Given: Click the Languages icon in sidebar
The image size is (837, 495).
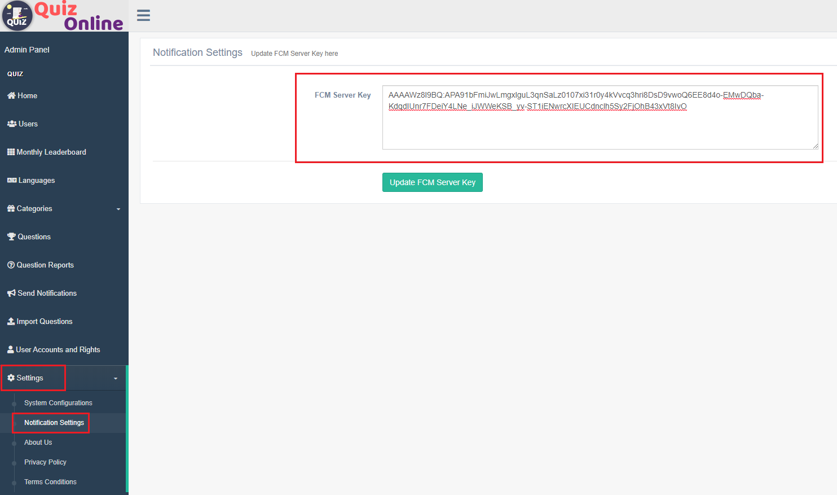Looking at the screenshot, I should 12,180.
